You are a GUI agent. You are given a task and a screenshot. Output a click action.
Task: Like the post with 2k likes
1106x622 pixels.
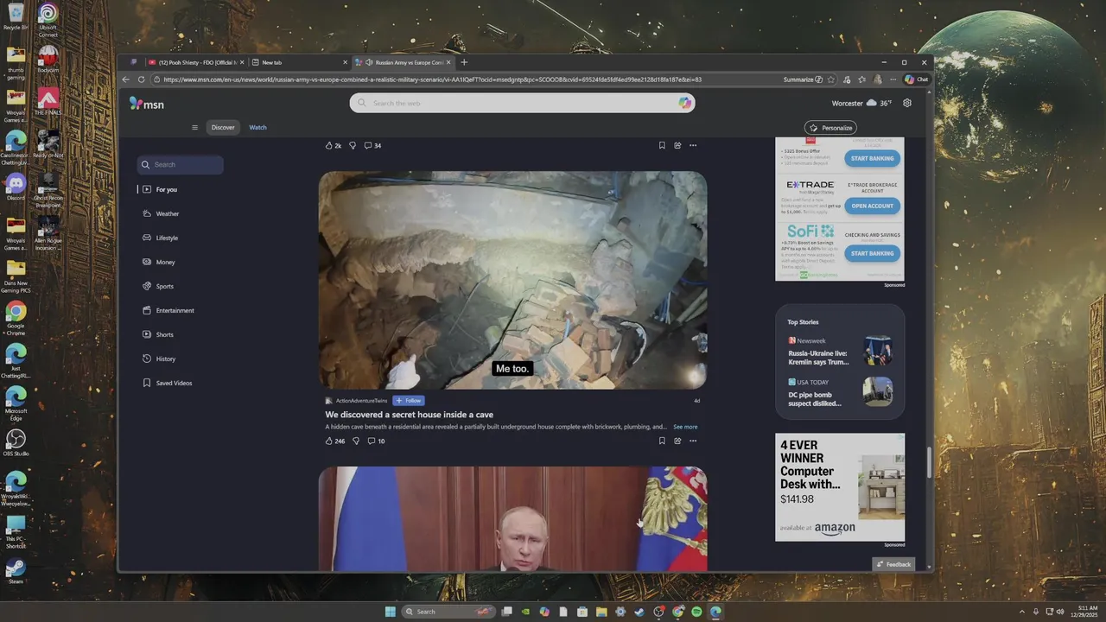334,145
